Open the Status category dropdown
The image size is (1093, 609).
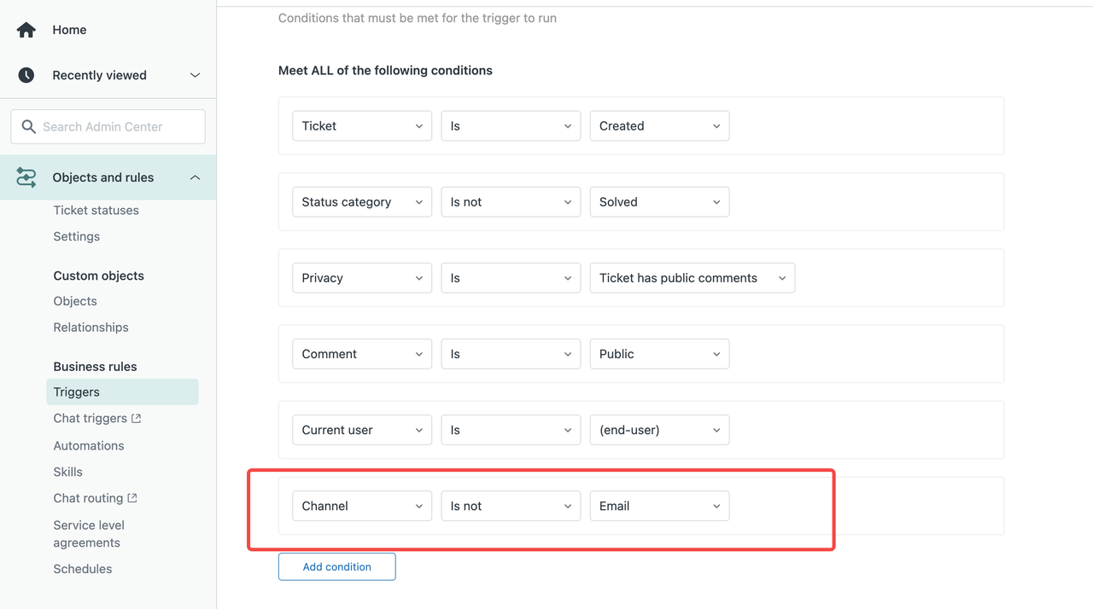(x=361, y=202)
